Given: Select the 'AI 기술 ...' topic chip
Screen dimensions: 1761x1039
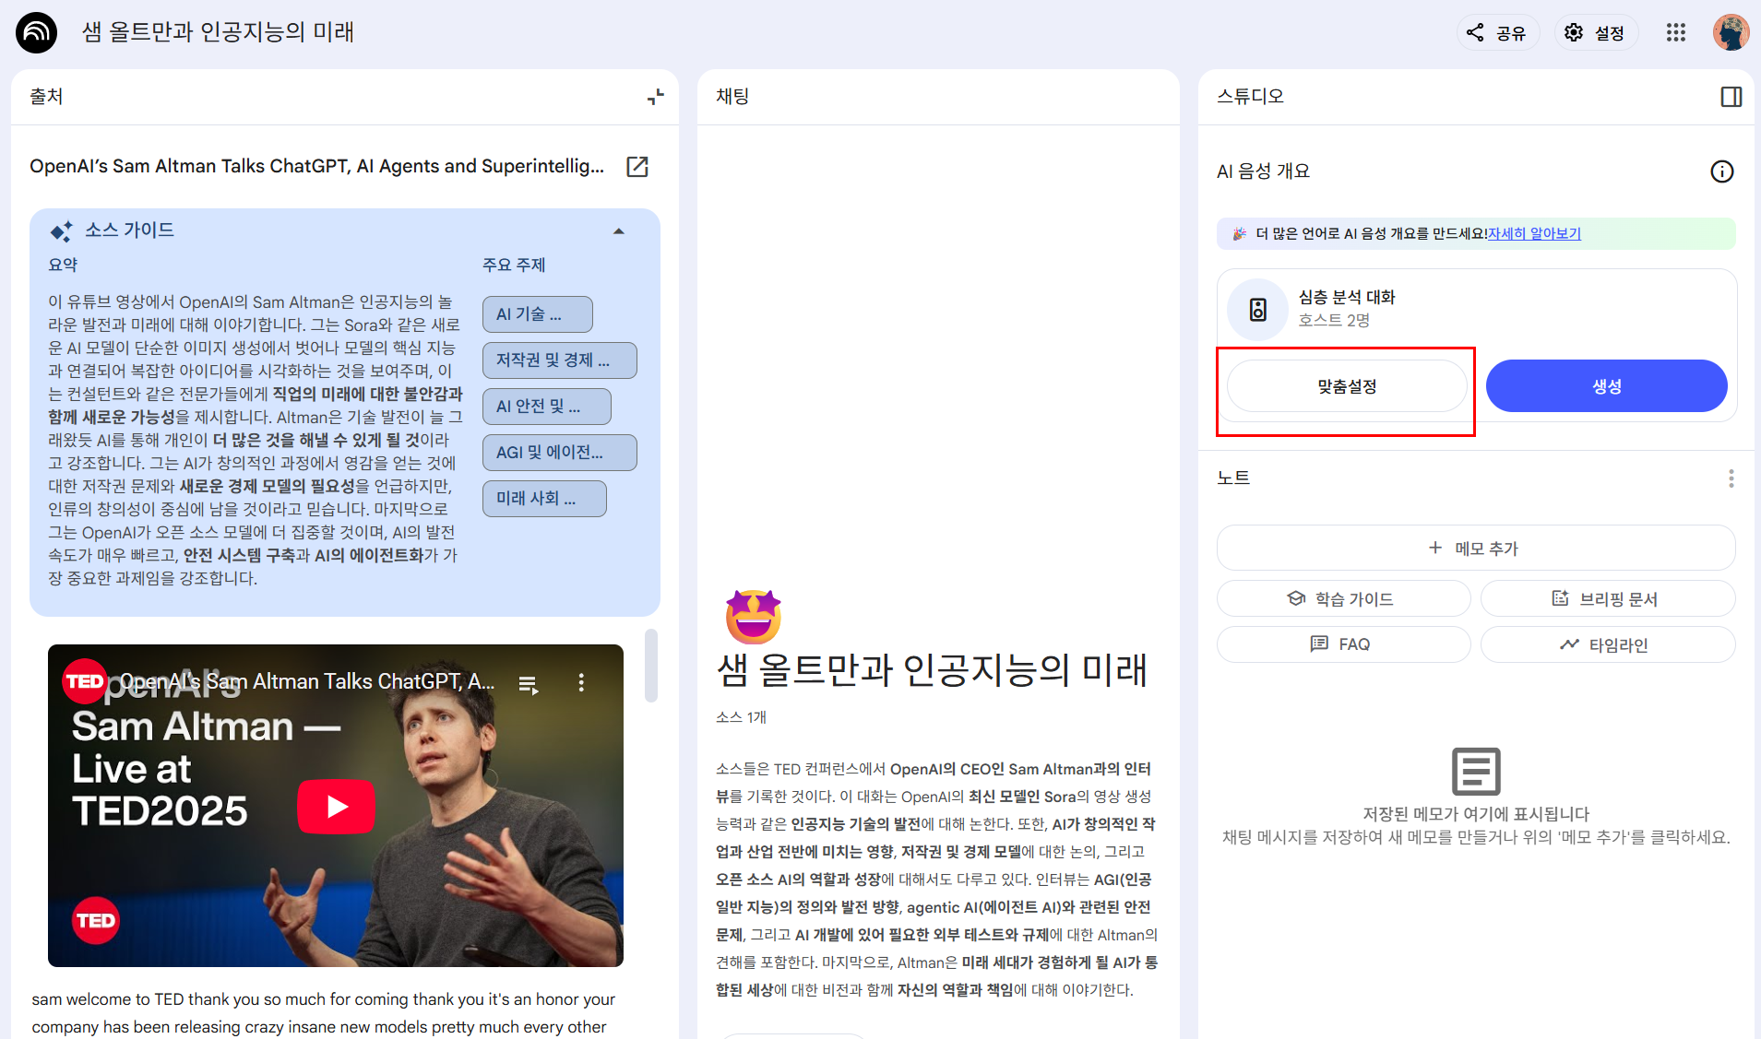Looking at the screenshot, I should coord(538,314).
